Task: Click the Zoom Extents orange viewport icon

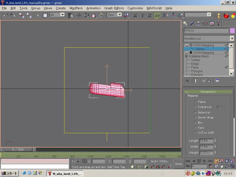Action: point(216,161)
